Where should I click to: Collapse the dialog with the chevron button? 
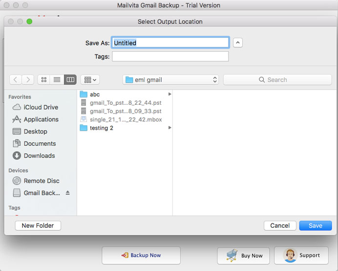coord(237,42)
